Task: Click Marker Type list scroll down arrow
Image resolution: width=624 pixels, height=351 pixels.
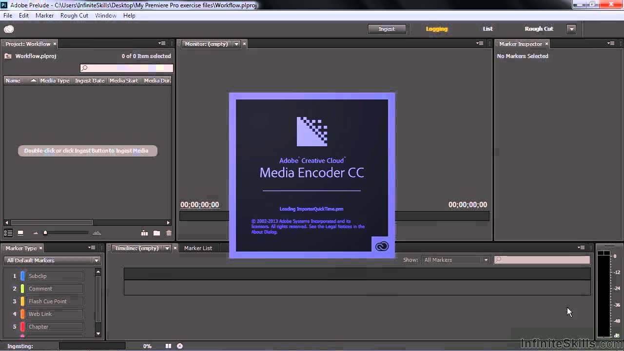Action: [x=98, y=334]
